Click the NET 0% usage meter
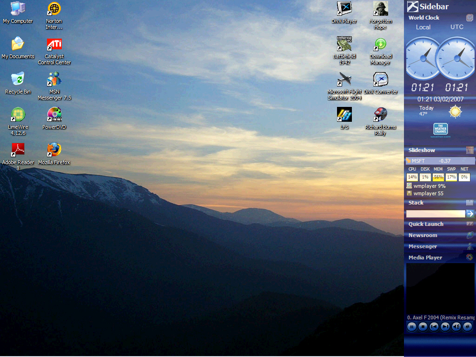This screenshot has width=476, height=357. point(464,177)
